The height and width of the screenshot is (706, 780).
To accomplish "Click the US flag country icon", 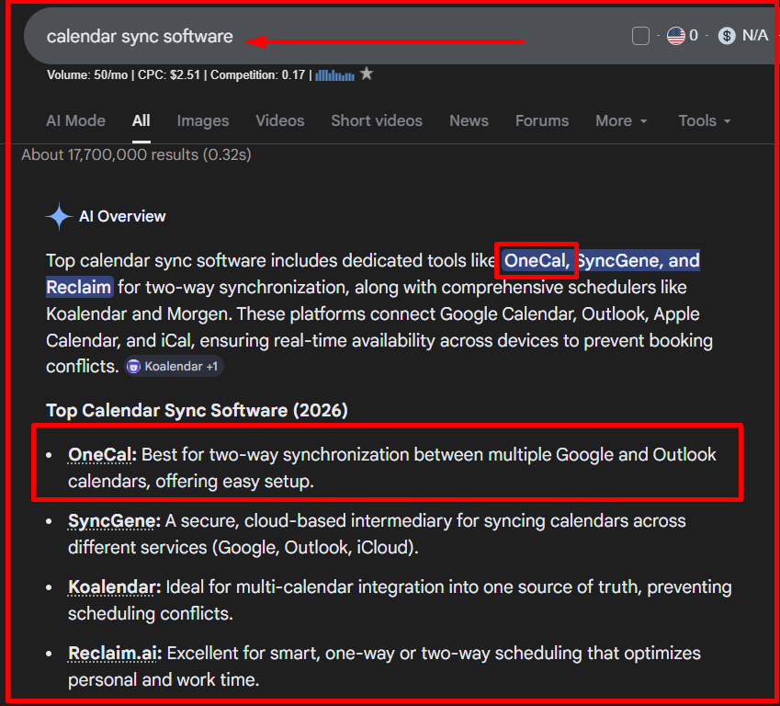I will click(x=674, y=35).
